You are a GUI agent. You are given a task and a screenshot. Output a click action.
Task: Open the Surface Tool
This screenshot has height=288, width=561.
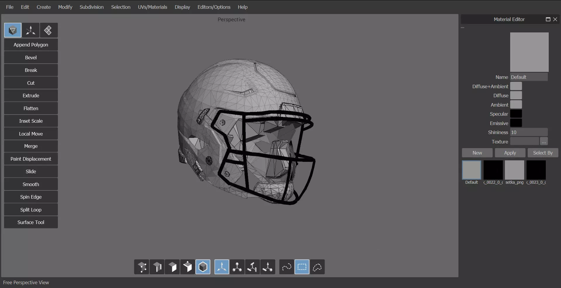(x=31, y=222)
